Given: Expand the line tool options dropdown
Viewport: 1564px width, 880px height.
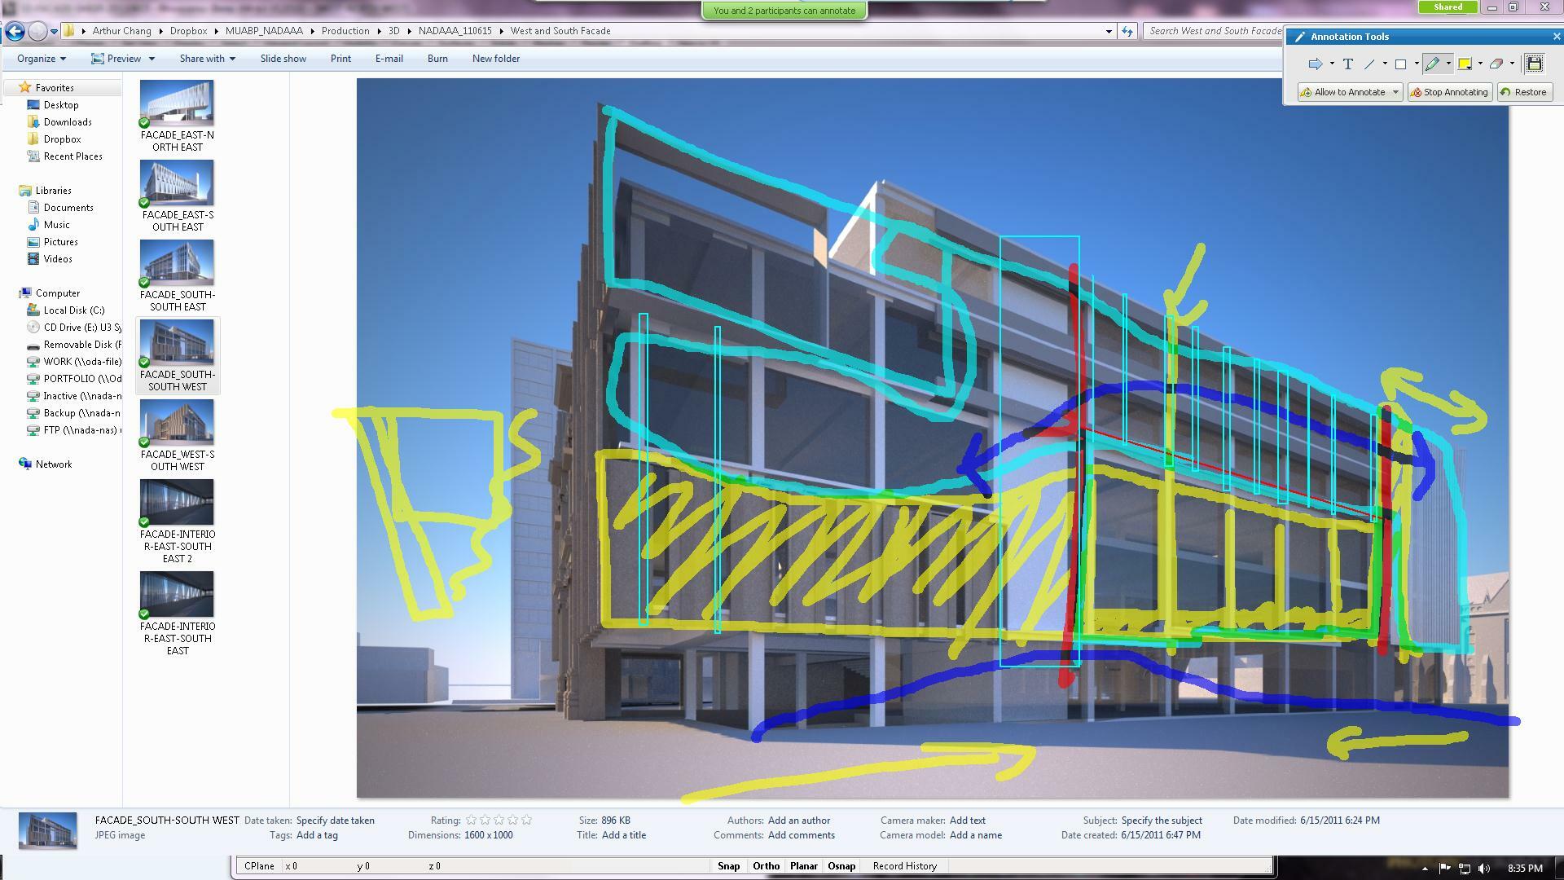Looking at the screenshot, I should pos(1384,64).
